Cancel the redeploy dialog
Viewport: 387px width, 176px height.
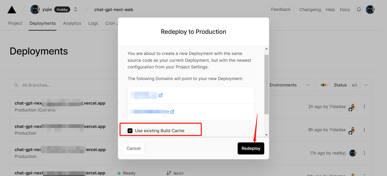tap(133, 149)
